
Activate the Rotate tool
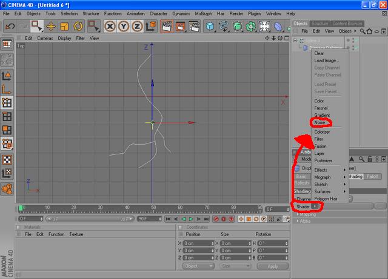(78, 26)
